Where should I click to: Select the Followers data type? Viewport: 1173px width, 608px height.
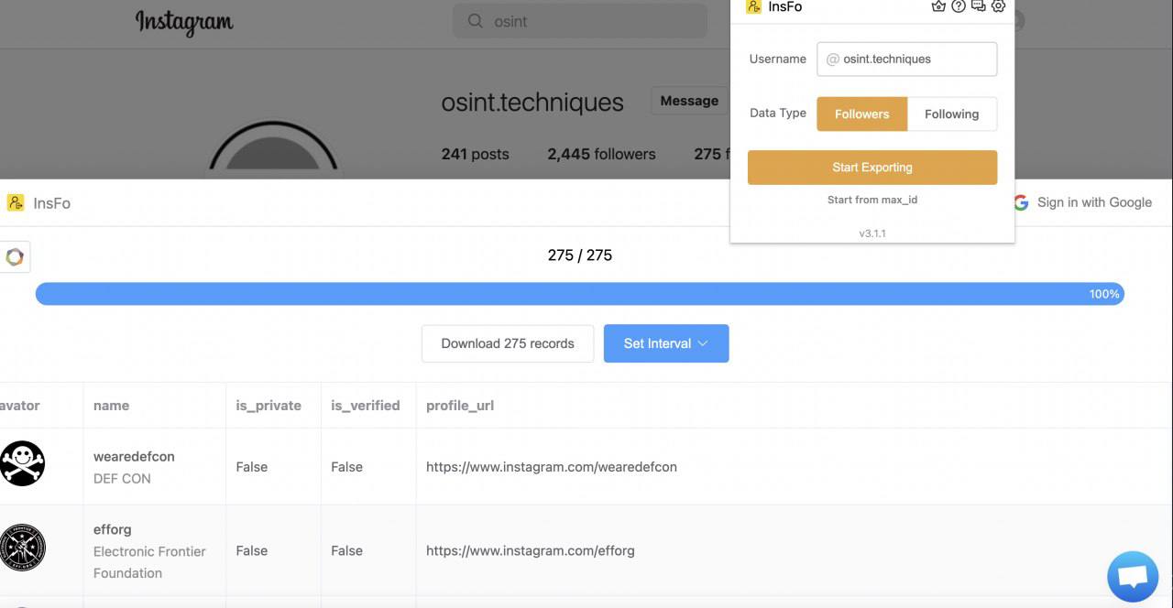[x=861, y=114]
